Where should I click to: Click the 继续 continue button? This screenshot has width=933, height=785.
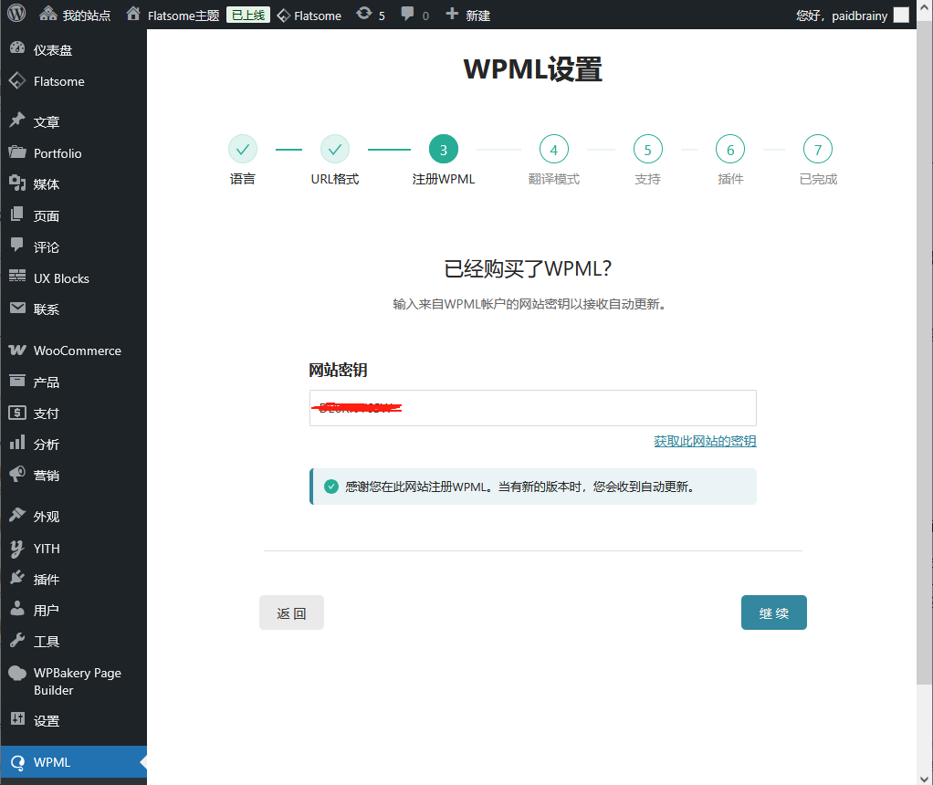click(773, 612)
